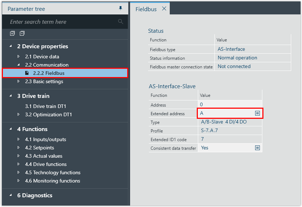This screenshot has width=302, height=207.
Task: Collapse all tree nodes icon
Action: pos(22,33)
